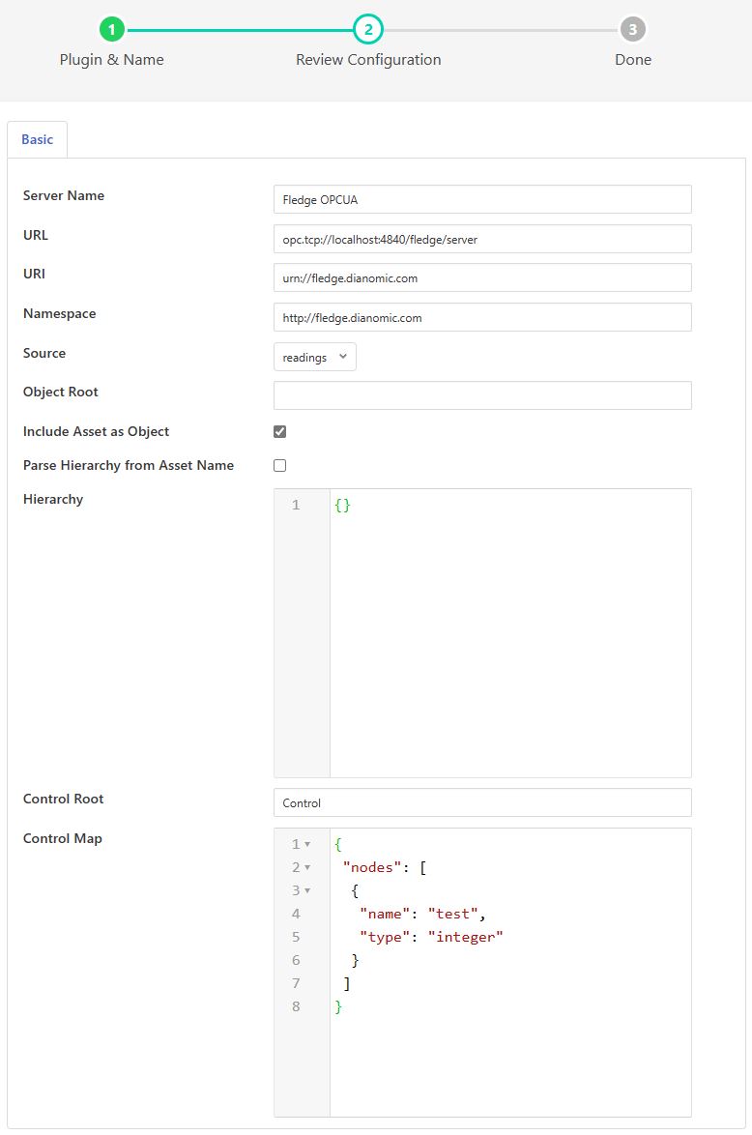Switch to the Basic tab

[38, 139]
